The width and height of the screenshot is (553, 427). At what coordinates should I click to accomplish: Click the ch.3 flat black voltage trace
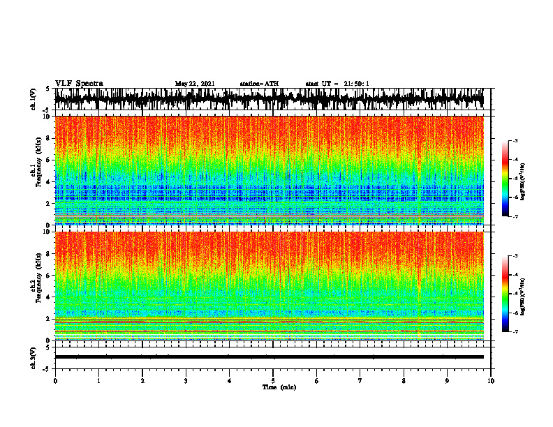[269, 357]
